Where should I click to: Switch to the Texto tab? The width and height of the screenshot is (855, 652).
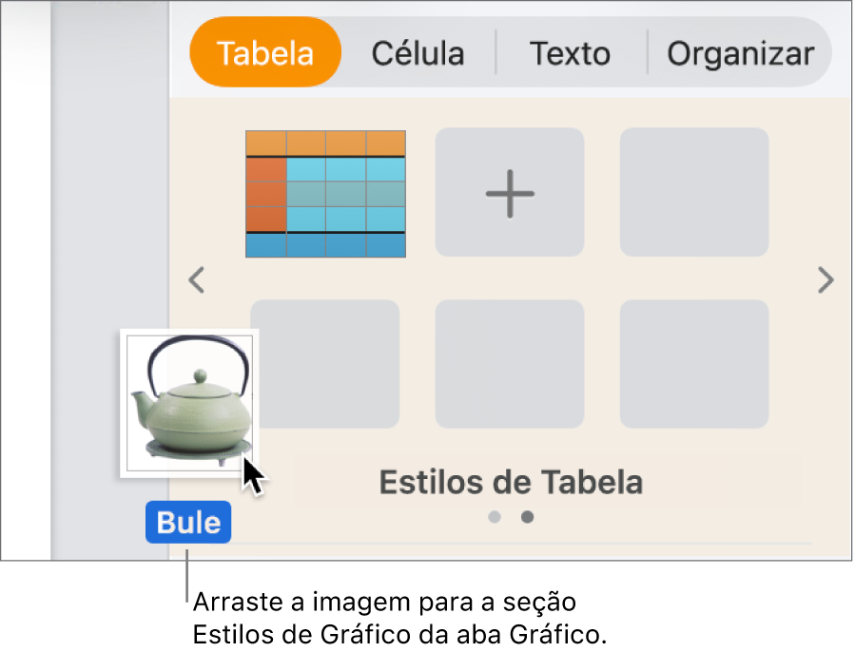pyautogui.click(x=570, y=52)
